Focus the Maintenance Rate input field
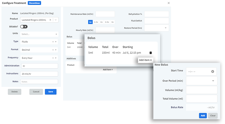Viewport: 225px width, 124px height. coord(105,14)
